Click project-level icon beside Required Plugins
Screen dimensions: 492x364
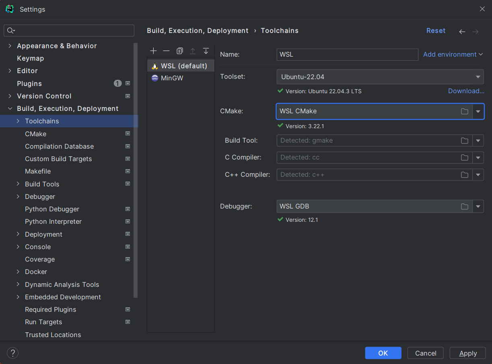pyautogui.click(x=128, y=309)
